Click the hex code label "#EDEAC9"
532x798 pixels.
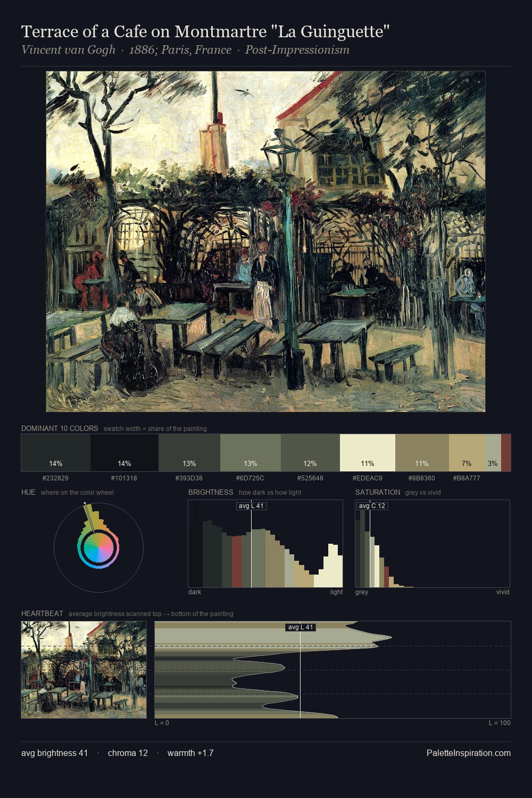click(368, 478)
